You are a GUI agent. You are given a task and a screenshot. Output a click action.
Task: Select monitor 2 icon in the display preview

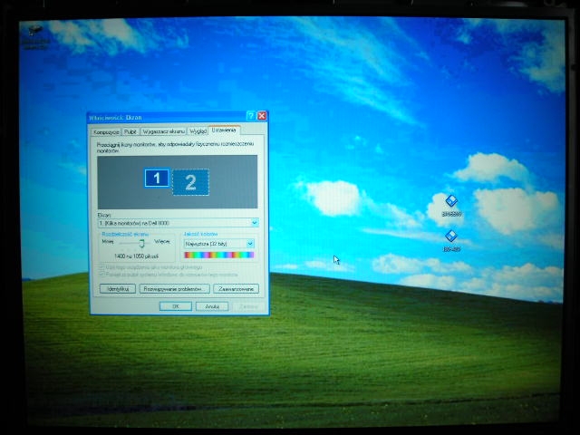pyautogui.click(x=190, y=182)
